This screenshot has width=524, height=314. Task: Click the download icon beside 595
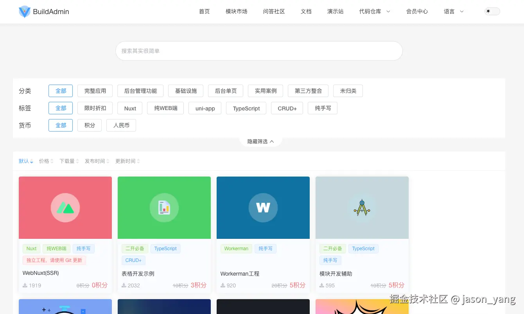click(322, 285)
